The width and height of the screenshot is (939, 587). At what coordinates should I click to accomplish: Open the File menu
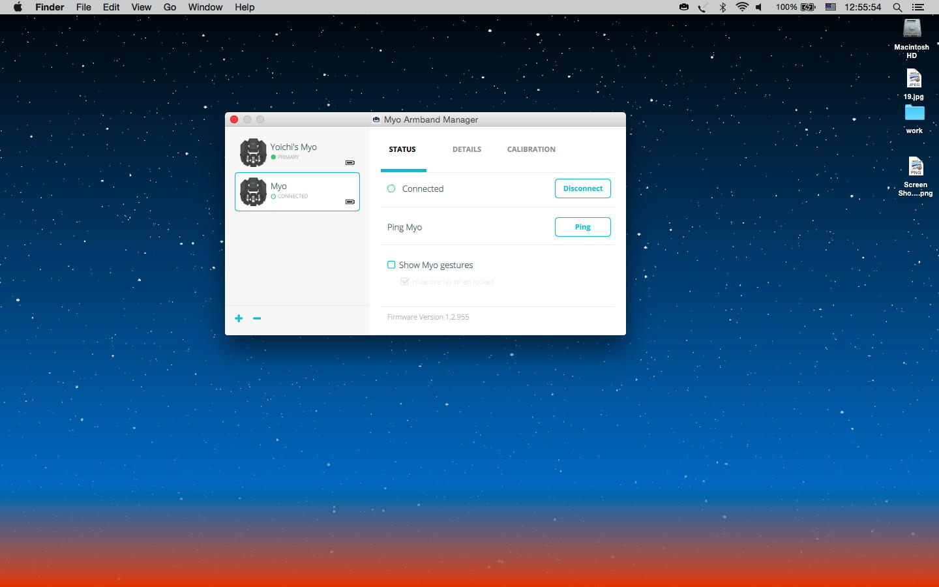(83, 7)
